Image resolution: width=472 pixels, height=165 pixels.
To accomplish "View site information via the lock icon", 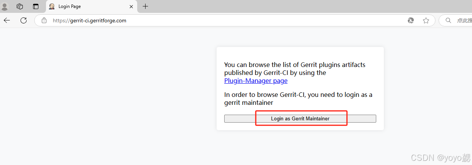I will [x=44, y=20].
